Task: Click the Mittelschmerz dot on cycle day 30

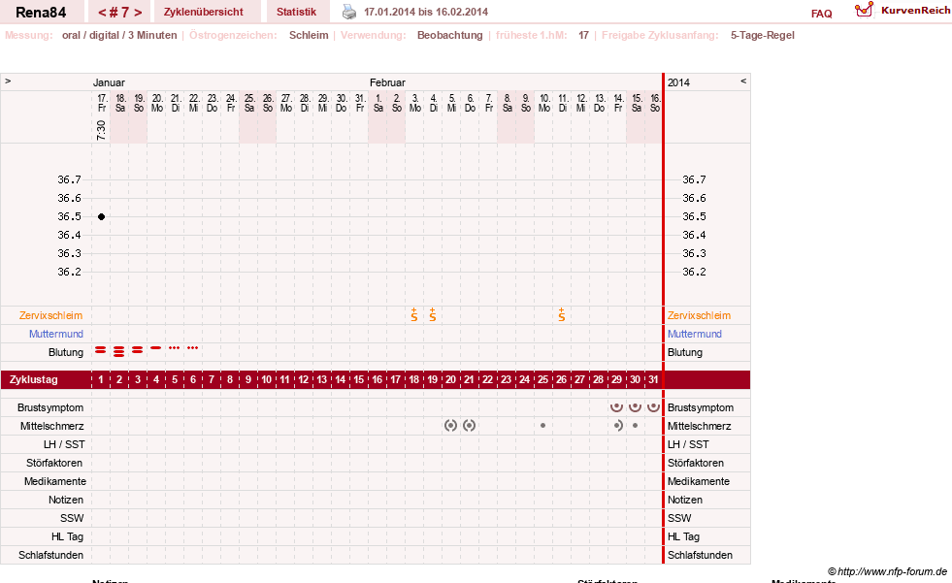Action: click(635, 425)
